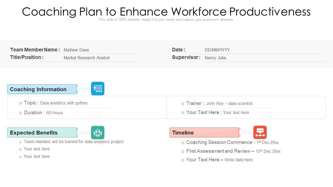Screen dimensions: 333x187
Task: Select the Duration 60 Hours text
Action: point(43,113)
